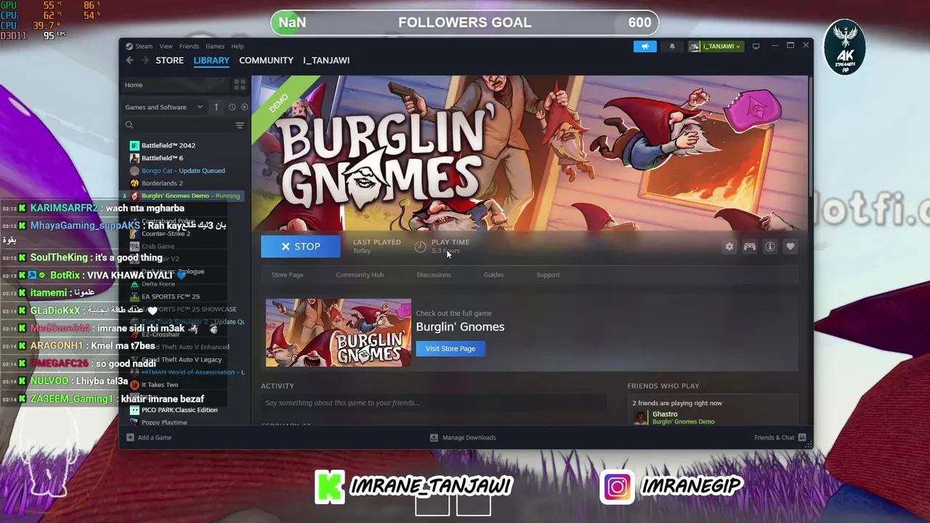Image resolution: width=930 pixels, height=523 pixels.
Task: Click the Manage Downloads icon
Action: click(434, 437)
